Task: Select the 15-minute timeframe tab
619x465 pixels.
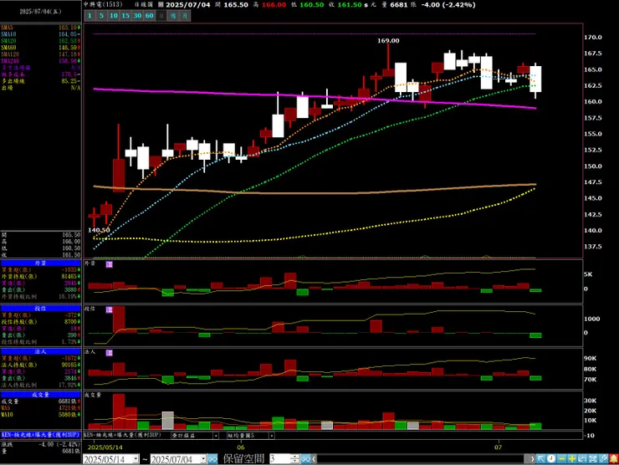Action: click(x=125, y=16)
